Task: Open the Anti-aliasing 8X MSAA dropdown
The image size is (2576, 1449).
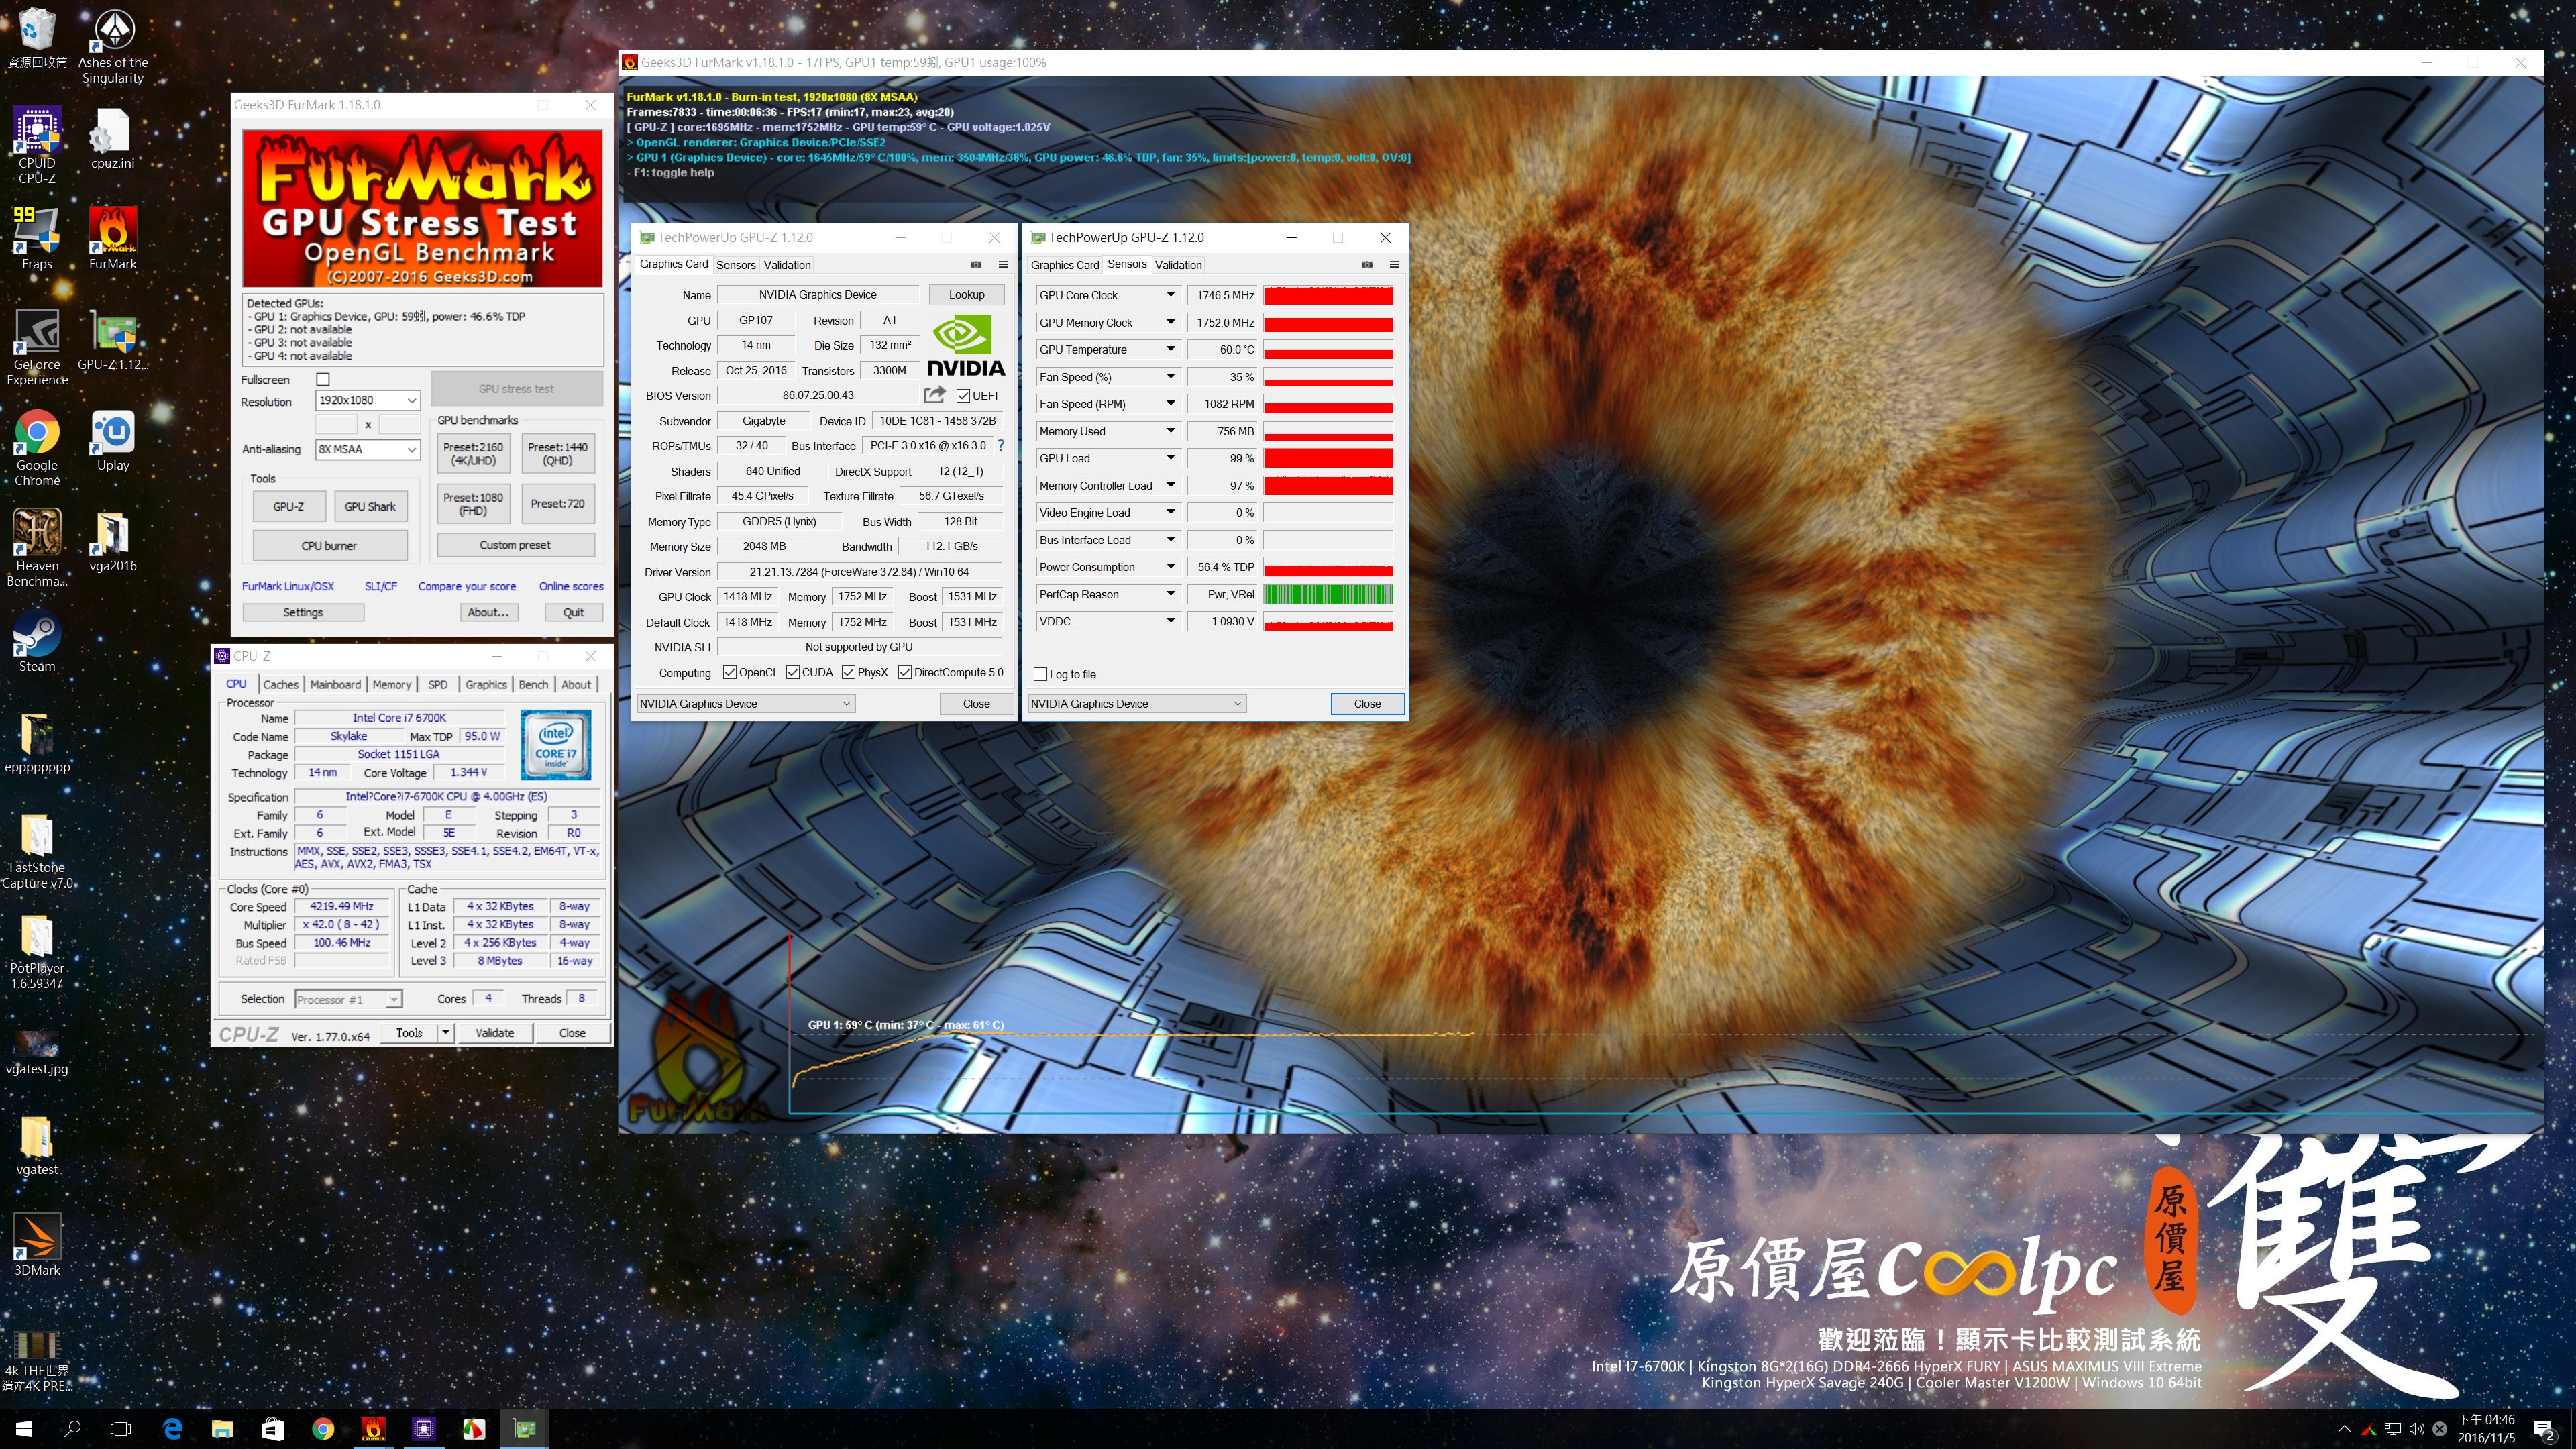Action: tap(367, 449)
